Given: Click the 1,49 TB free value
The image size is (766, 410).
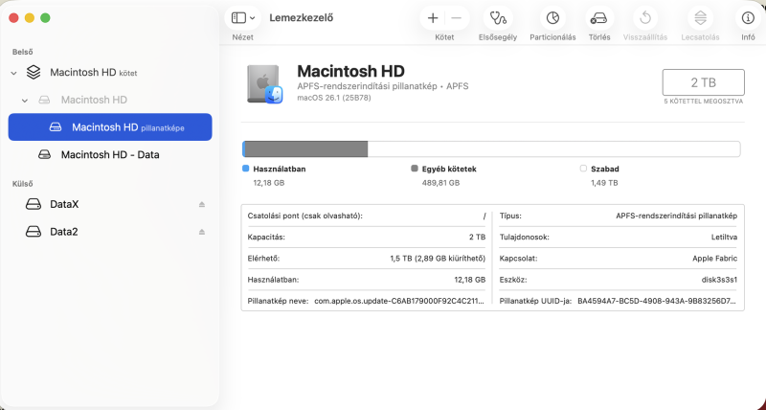Looking at the screenshot, I should tap(604, 183).
